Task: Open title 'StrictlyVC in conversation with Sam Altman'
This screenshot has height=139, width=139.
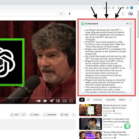Action: tap(116, 120)
